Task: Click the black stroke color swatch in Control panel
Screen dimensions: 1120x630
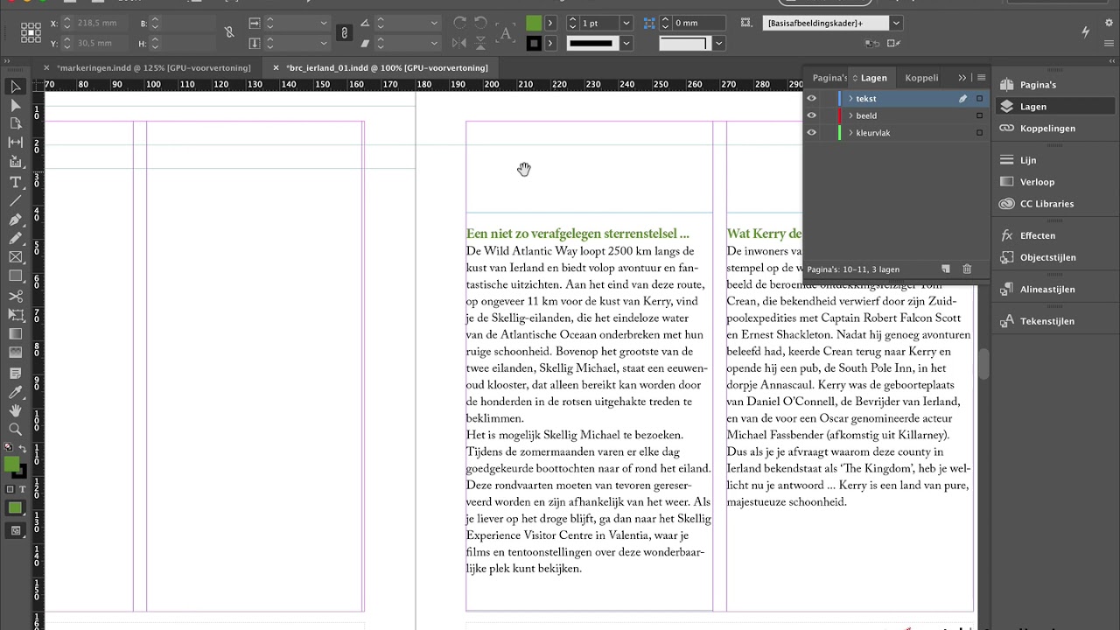Action: tap(534, 43)
